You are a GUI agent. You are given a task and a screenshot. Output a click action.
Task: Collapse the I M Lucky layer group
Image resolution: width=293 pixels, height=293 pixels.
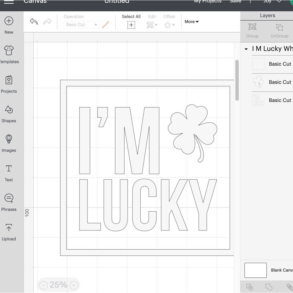point(246,49)
